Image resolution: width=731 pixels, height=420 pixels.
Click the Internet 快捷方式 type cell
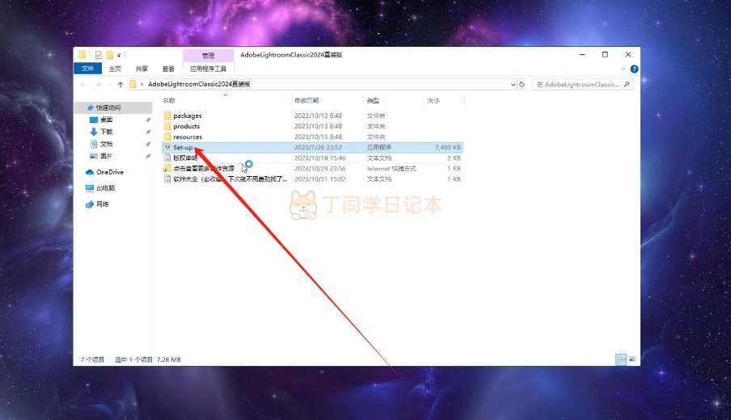(391, 169)
